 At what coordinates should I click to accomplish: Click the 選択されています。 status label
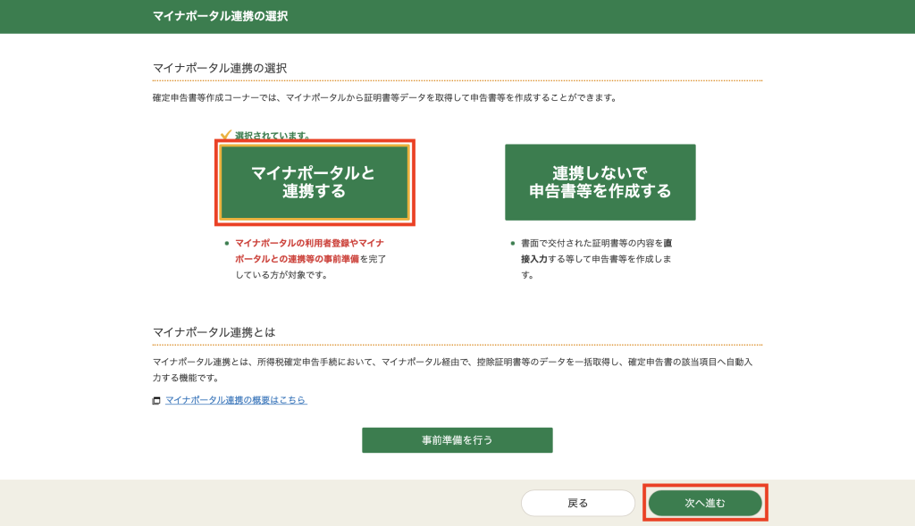click(273, 136)
